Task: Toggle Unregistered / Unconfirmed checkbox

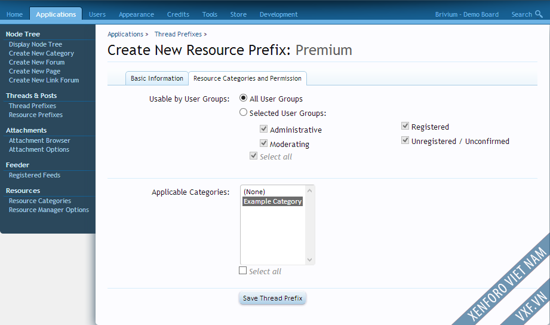Action: coord(405,140)
